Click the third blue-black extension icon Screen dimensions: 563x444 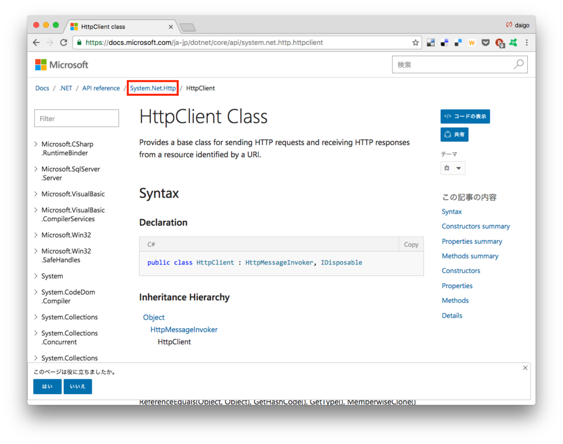pos(458,43)
